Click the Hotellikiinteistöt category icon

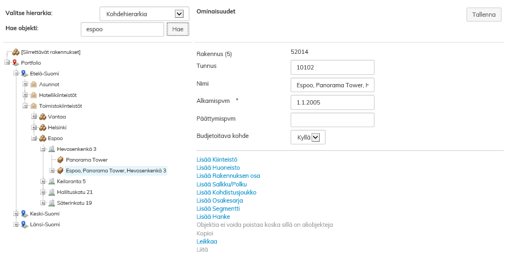[33, 95]
